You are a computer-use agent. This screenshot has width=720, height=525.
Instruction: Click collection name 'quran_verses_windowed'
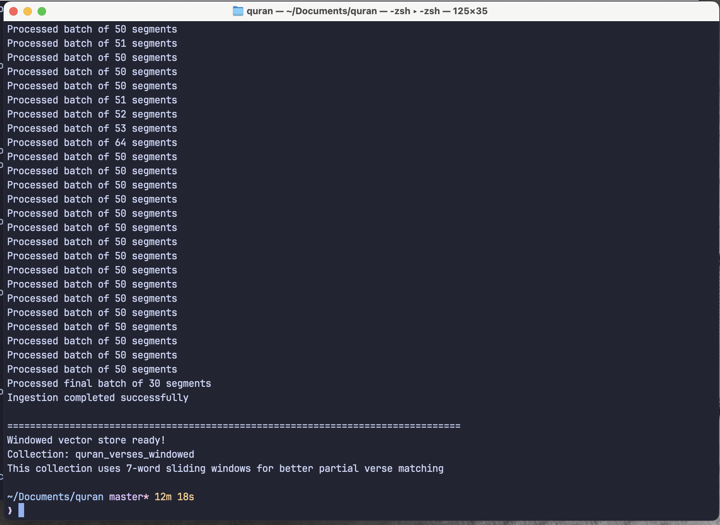click(135, 454)
